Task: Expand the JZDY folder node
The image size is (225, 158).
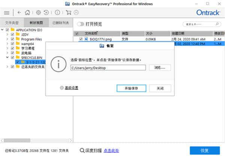Action: [x=7, y=35]
